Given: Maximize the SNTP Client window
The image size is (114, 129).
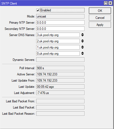Looking at the screenshot, I should 106,3.
